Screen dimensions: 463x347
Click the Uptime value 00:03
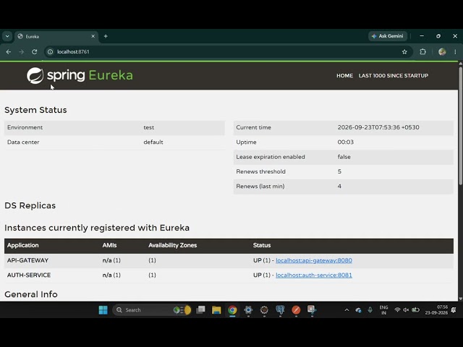coord(346,142)
